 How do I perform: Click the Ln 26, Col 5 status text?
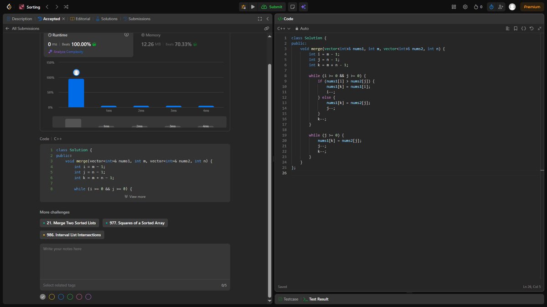pos(532,287)
